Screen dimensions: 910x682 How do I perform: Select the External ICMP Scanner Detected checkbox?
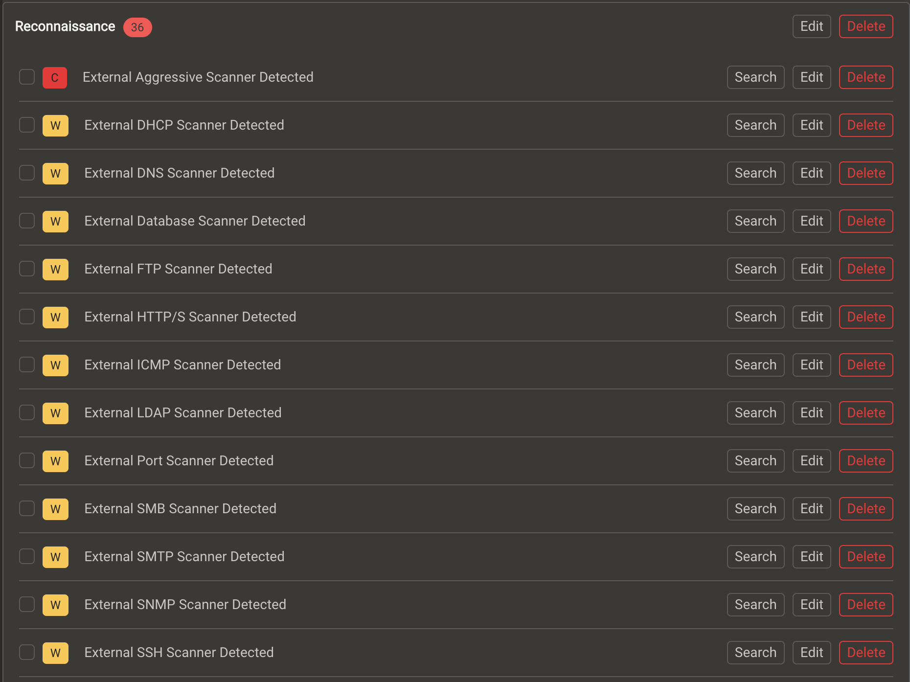(27, 364)
